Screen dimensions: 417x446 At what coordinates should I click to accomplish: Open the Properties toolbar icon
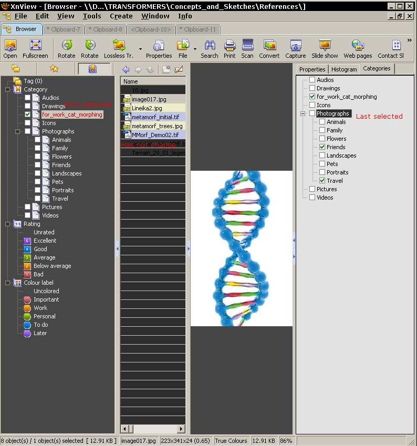(159, 49)
